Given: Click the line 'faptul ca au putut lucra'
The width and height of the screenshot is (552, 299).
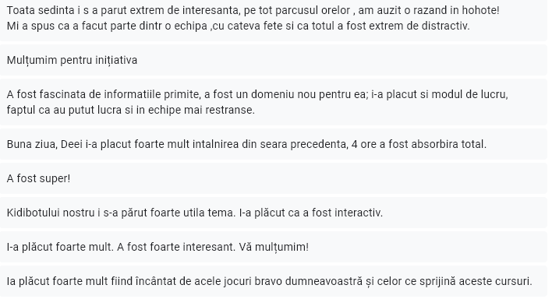Looking at the screenshot, I should pyautogui.click(x=131, y=110).
